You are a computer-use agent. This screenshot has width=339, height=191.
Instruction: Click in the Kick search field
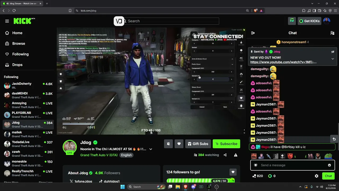172,21
